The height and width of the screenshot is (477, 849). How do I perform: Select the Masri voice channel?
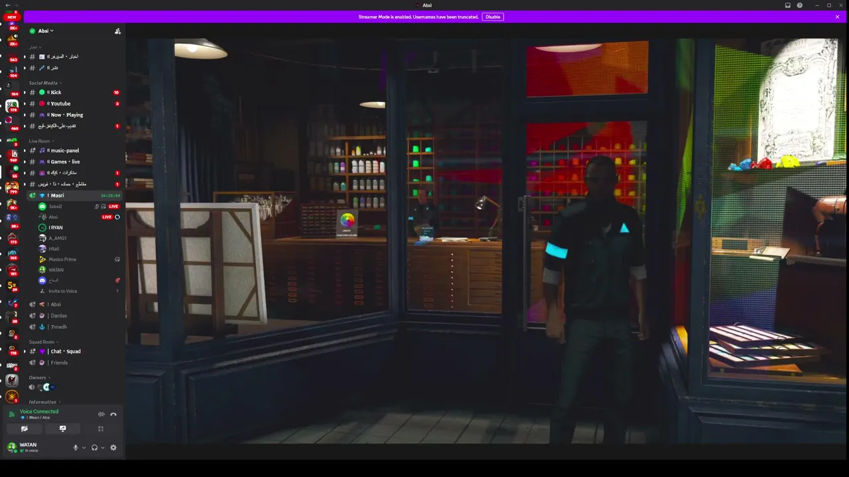[73, 196]
